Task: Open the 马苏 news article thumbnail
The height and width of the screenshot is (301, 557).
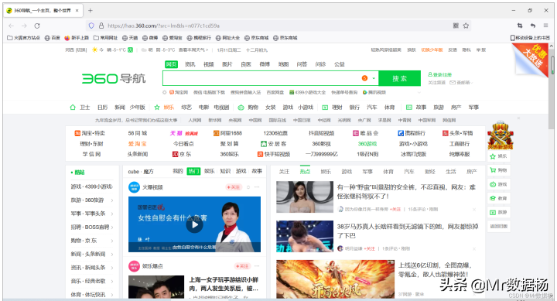Action: 305,236
